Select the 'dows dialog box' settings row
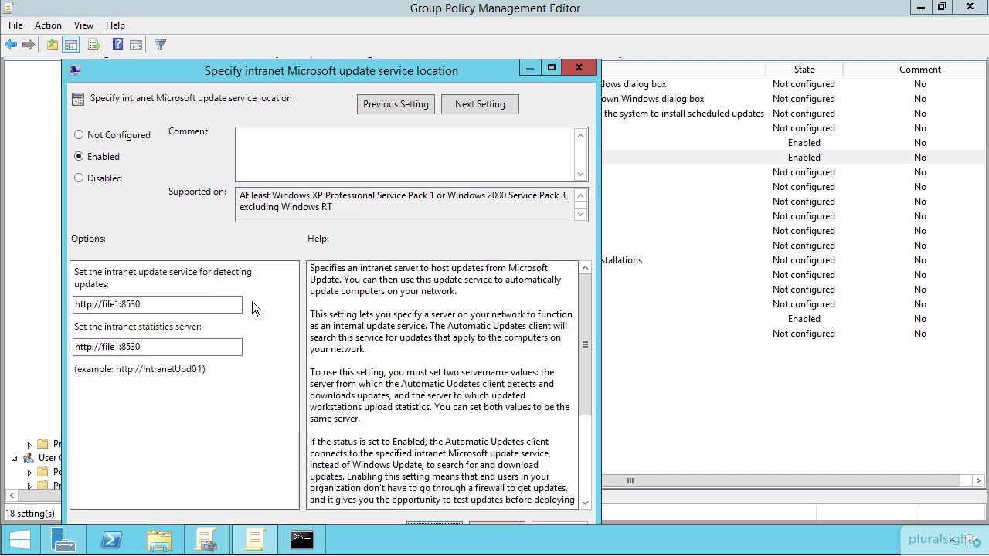The height and width of the screenshot is (556, 989). [x=634, y=84]
